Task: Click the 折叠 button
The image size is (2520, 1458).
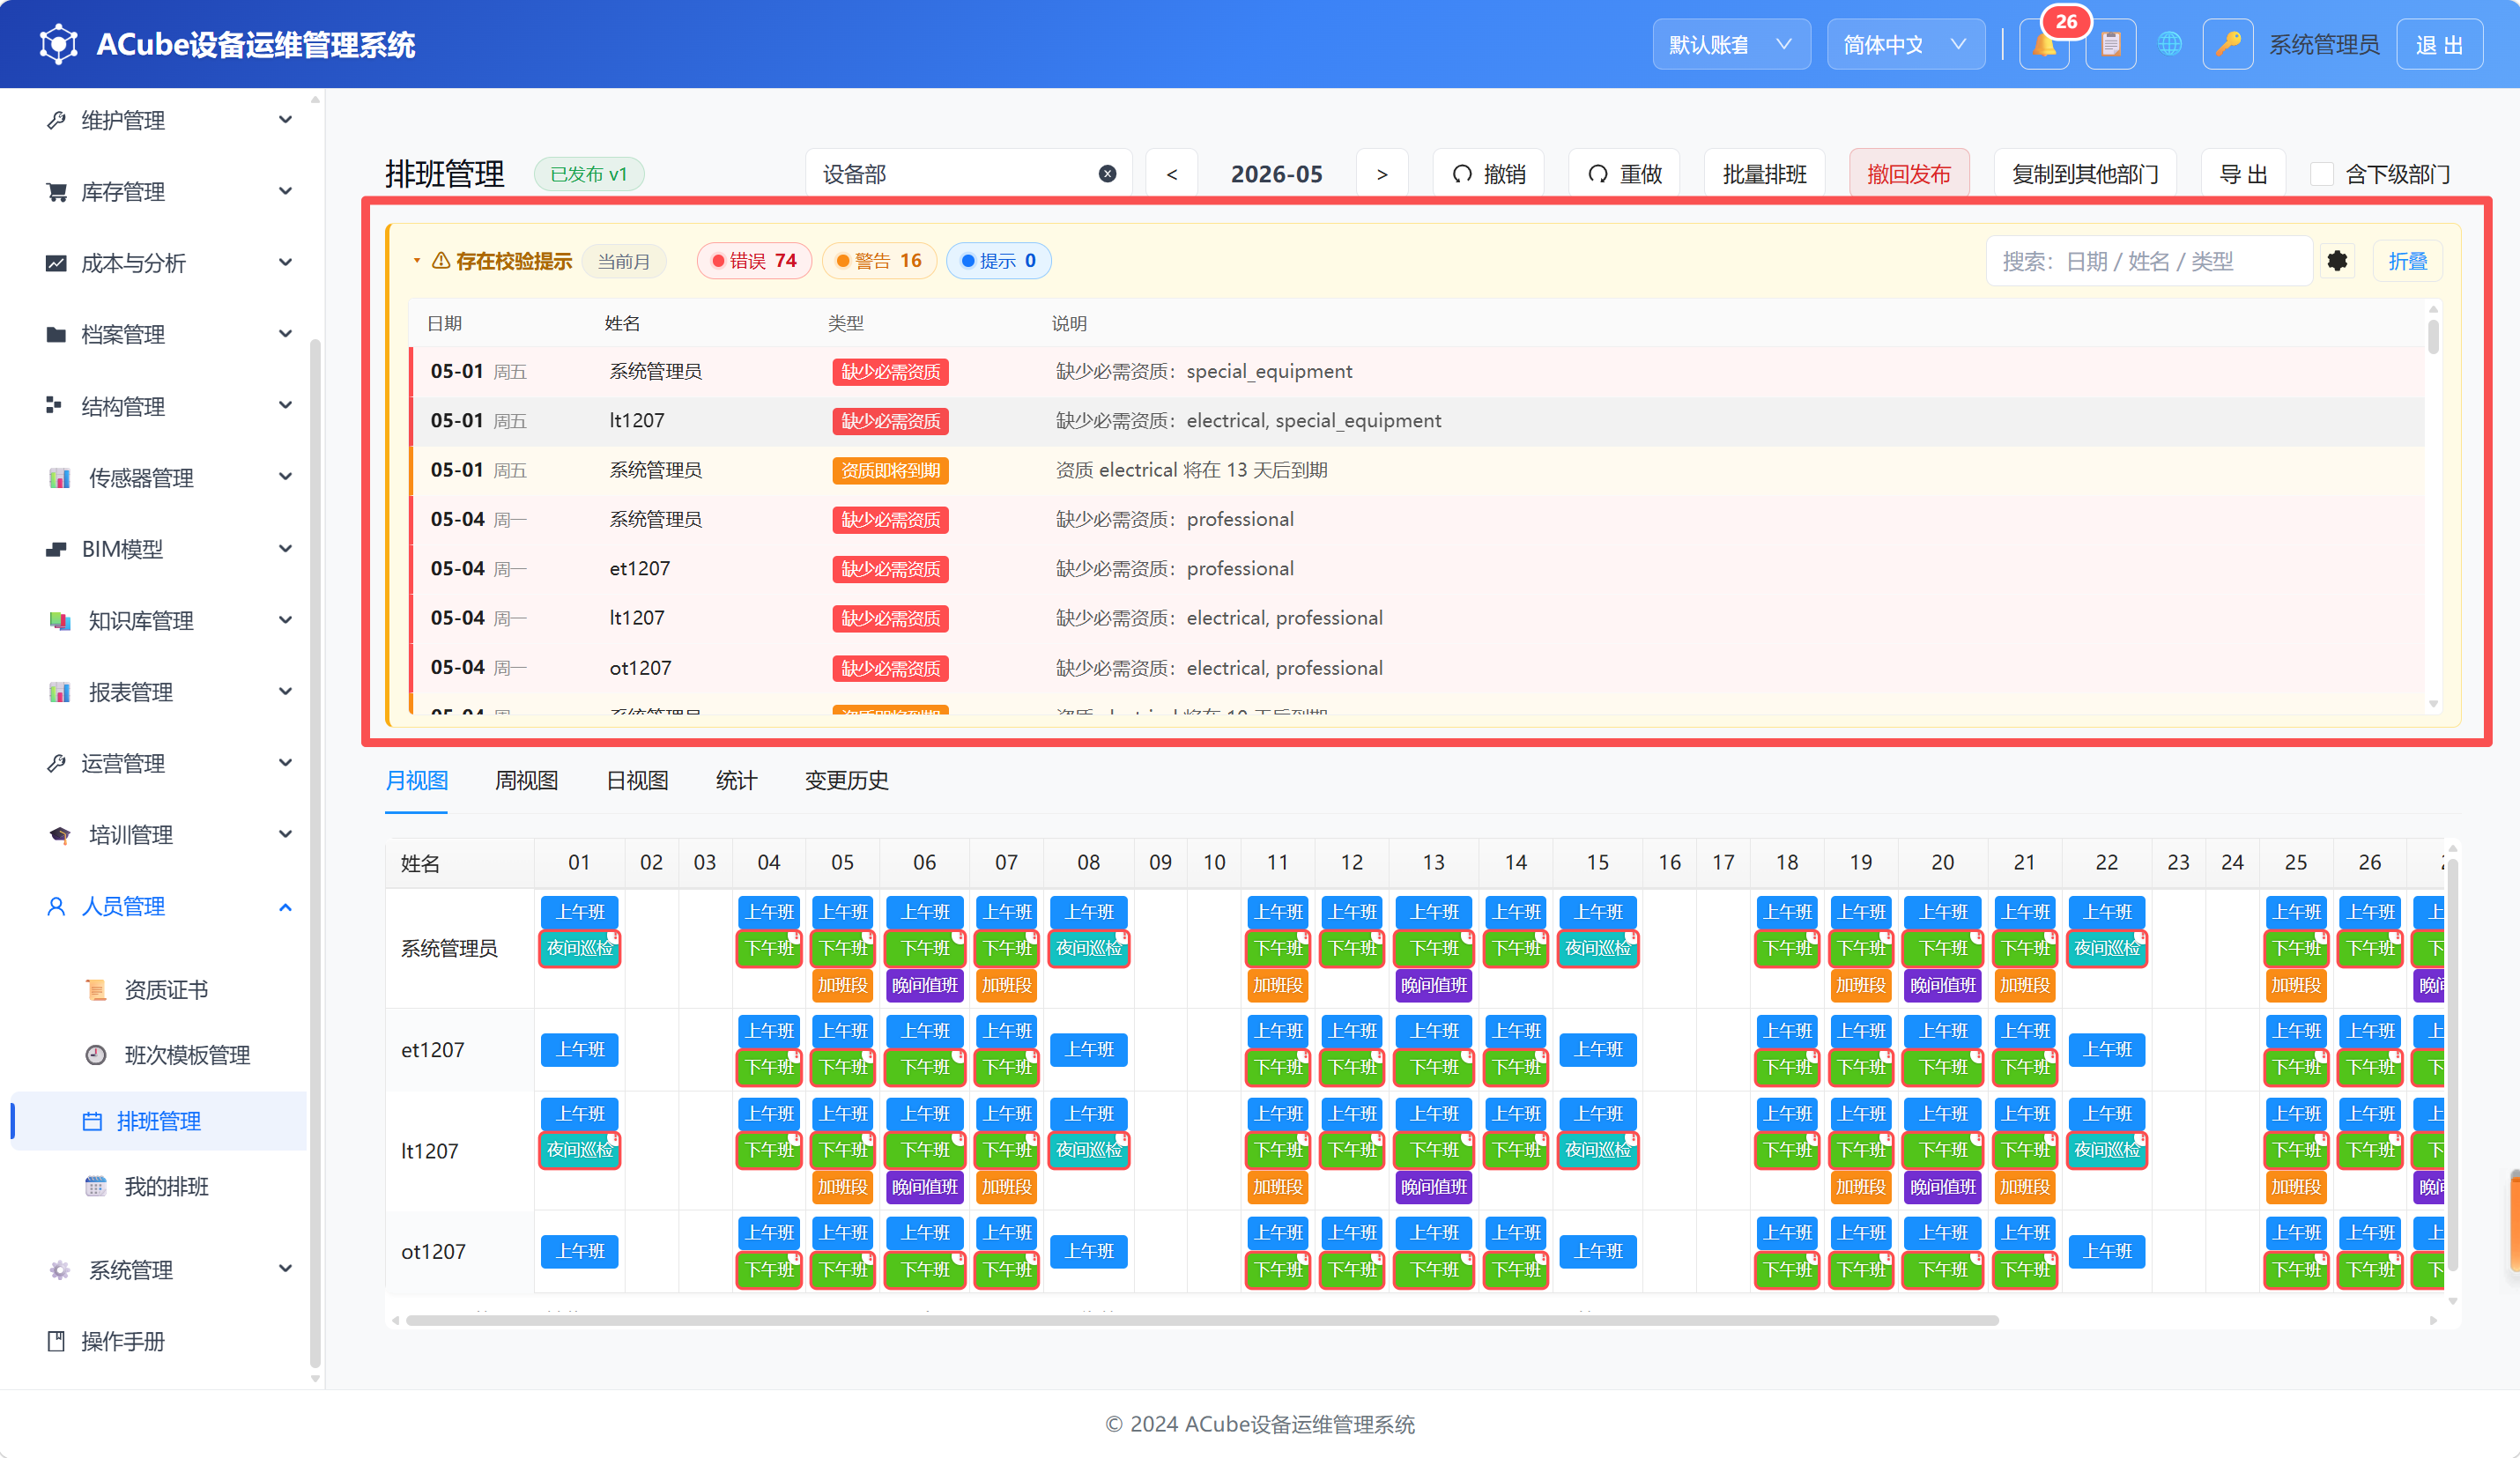Action: point(2408,261)
